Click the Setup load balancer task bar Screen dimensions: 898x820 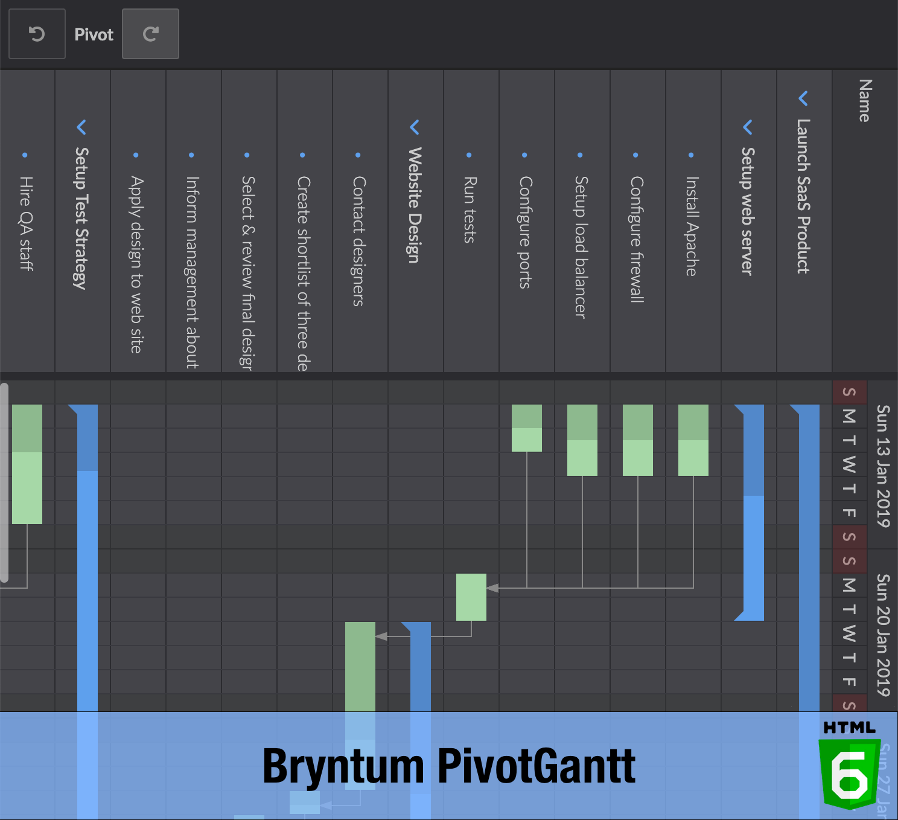point(582,440)
